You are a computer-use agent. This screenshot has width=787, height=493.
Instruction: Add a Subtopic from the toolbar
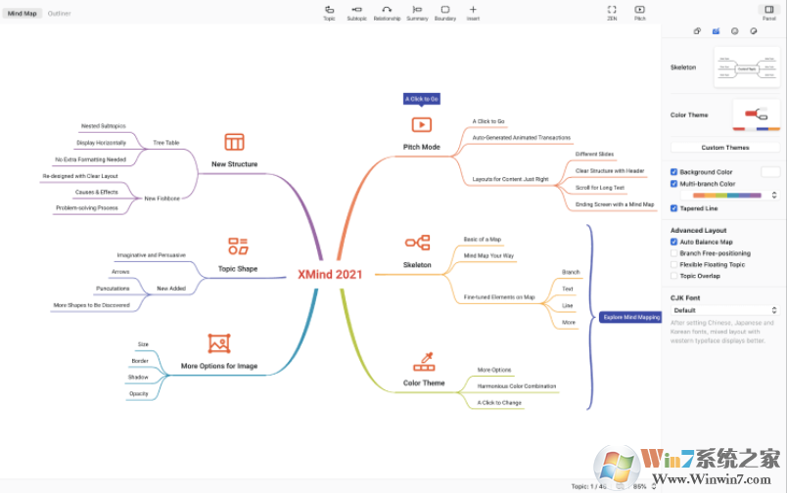(356, 12)
